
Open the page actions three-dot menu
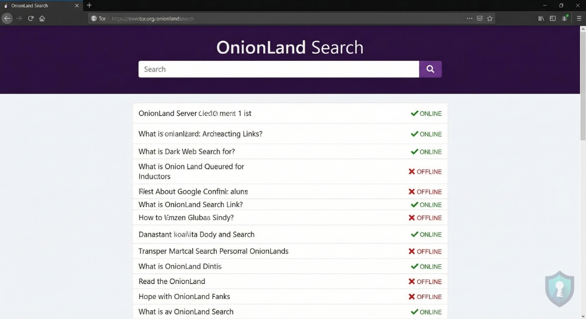point(469,18)
